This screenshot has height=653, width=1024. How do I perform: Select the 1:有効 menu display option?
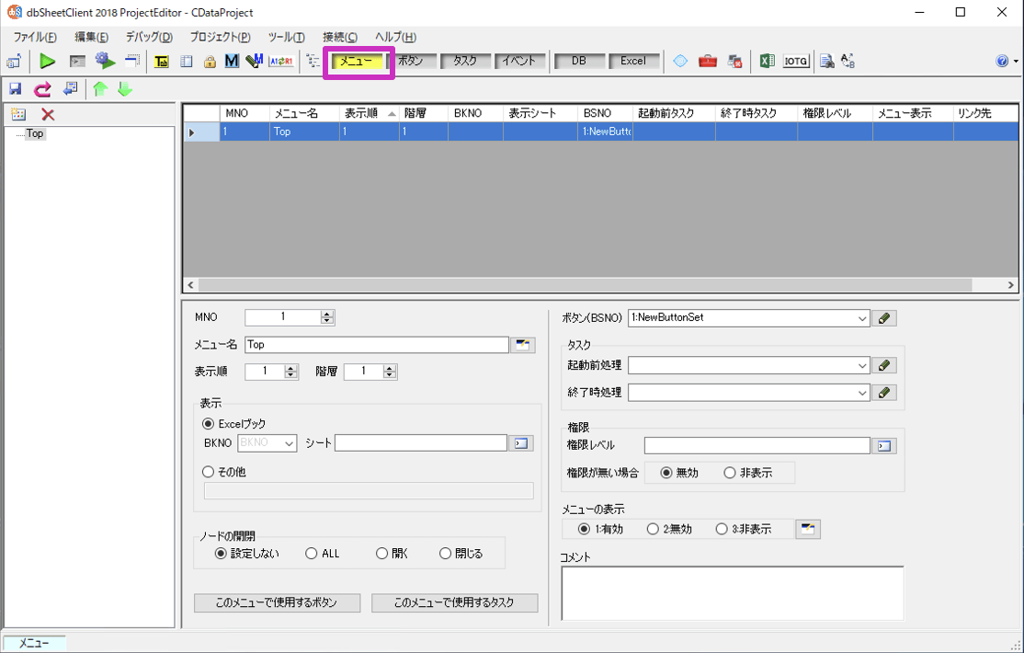584,530
